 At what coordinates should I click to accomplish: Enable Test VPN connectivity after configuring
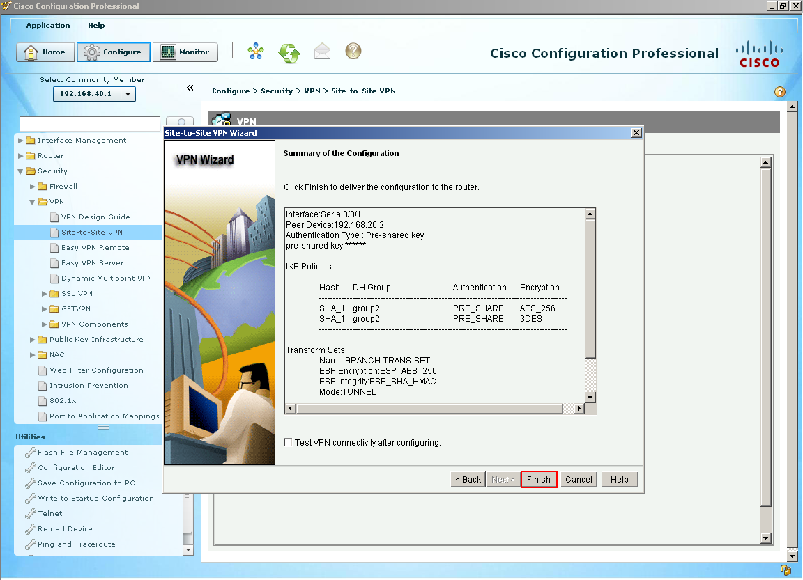click(288, 442)
